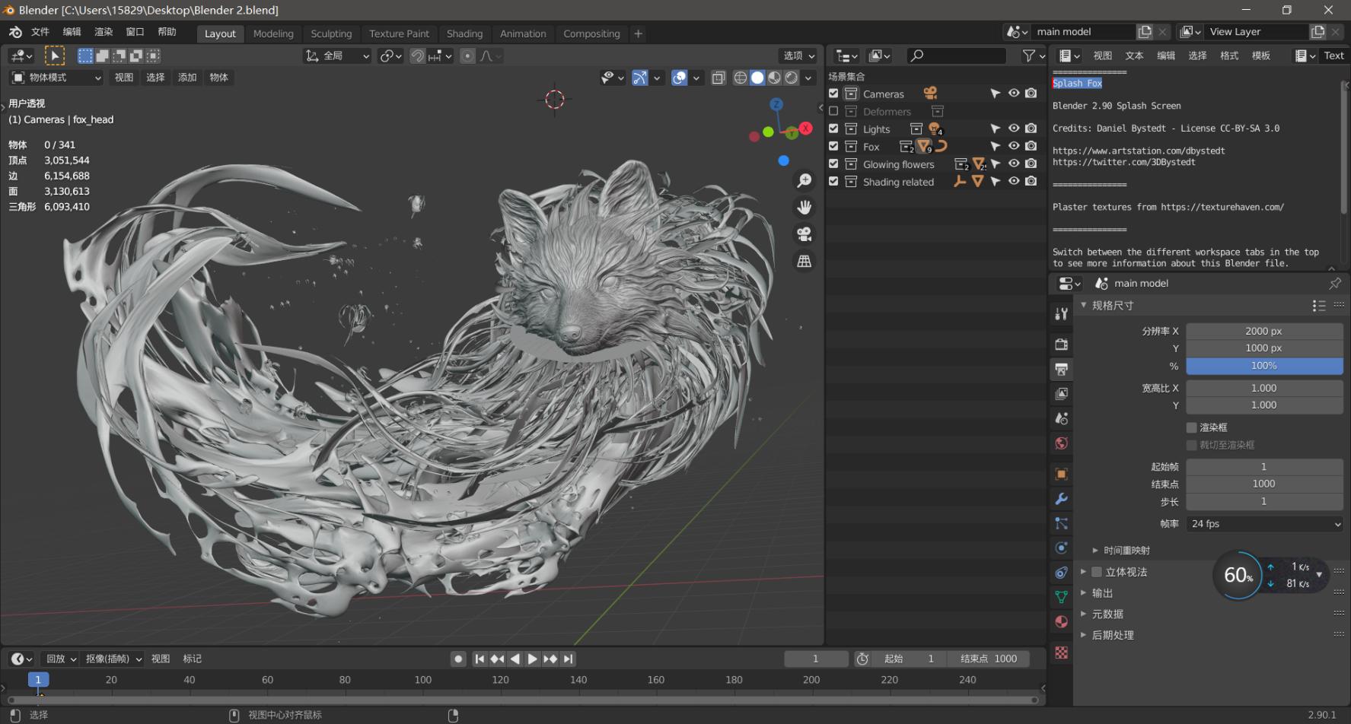Toggle camera view icon in viewport

click(804, 234)
